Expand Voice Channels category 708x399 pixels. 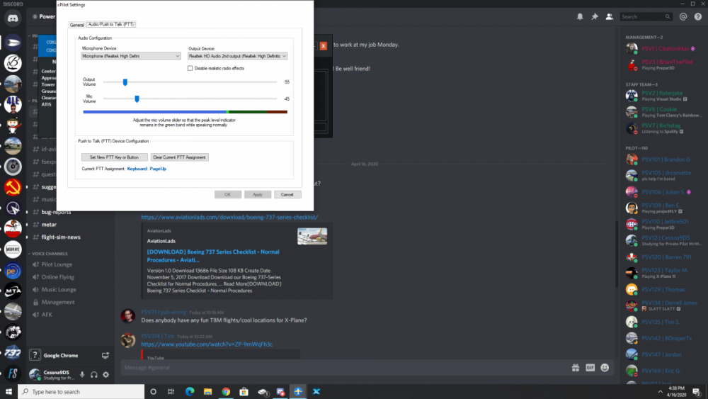click(x=50, y=254)
